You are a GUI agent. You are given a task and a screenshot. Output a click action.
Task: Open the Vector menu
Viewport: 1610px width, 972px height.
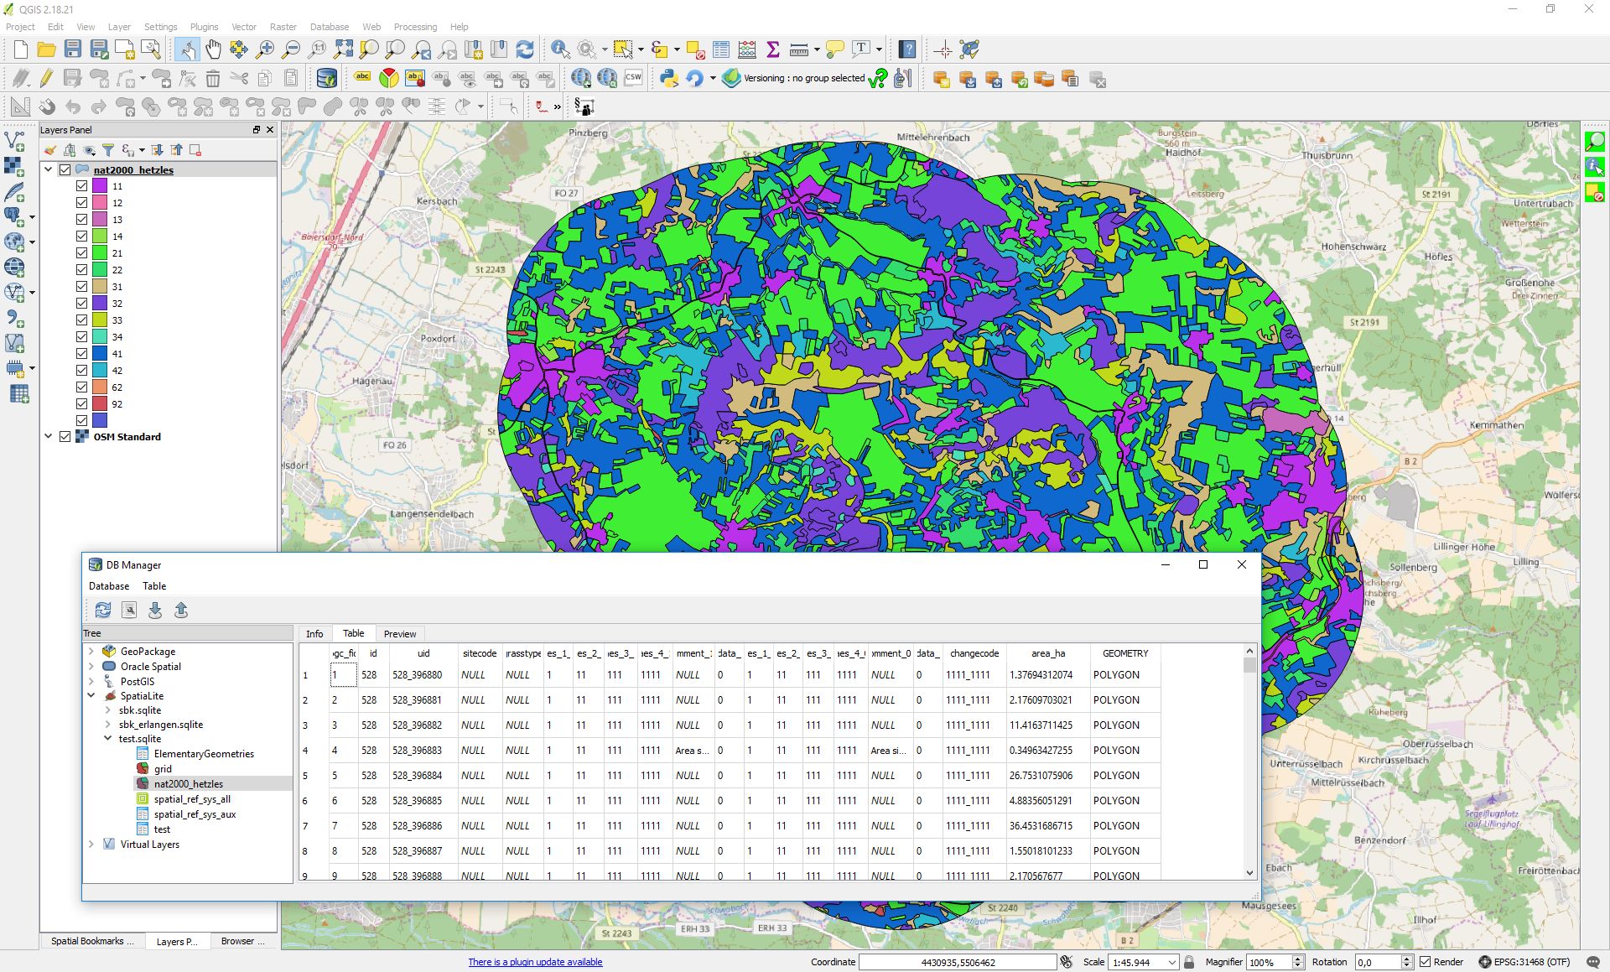244,27
